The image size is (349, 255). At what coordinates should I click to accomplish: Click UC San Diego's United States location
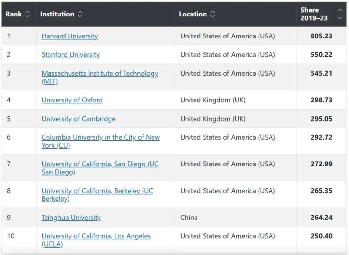click(228, 164)
